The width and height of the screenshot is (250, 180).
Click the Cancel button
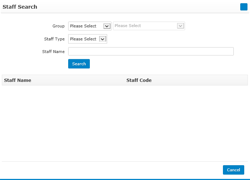pos(233,170)
